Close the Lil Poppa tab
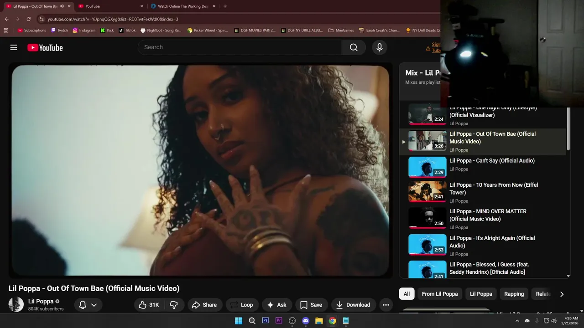Screen dimensions: 584x328 click(69, 6)
